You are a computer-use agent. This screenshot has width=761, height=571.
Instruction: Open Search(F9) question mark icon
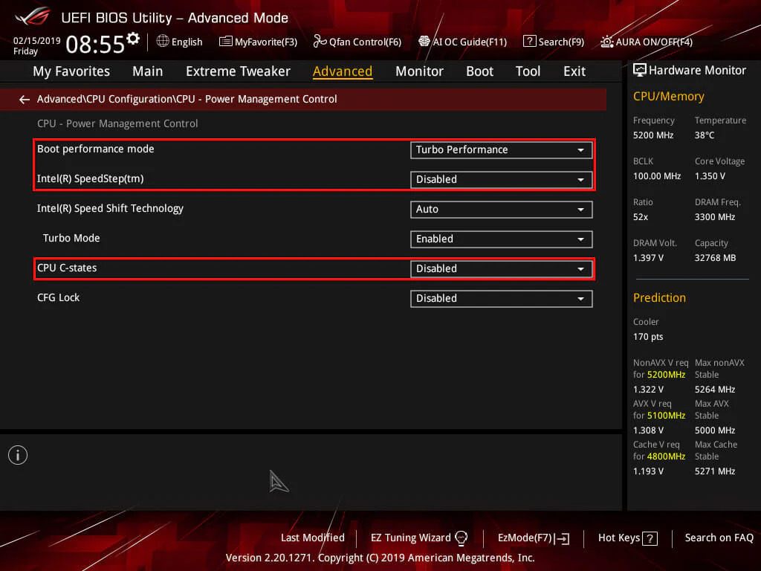[x=529, y=42]
